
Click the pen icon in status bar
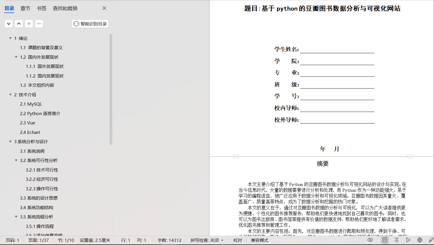point(431,240)
